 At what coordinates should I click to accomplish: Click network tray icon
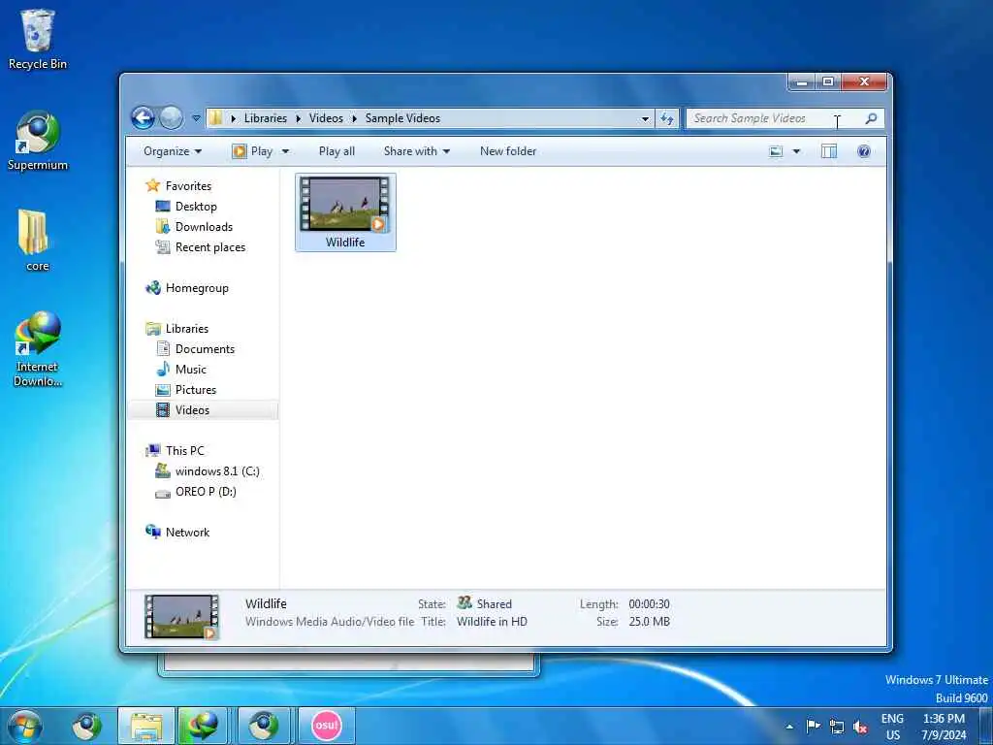click(837, 727)
